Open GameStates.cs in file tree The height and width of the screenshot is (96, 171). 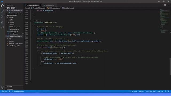pyautogui.click(x=14, y=34)
